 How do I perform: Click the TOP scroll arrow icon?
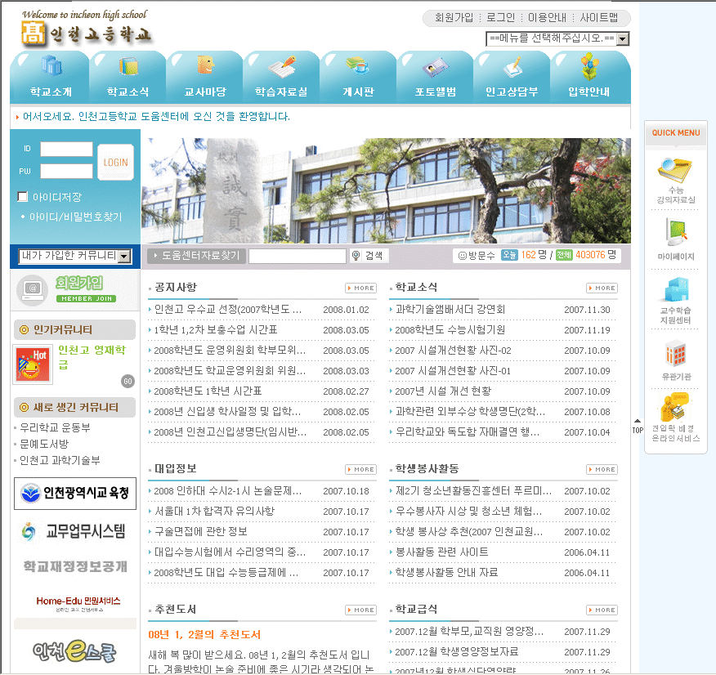638,426
